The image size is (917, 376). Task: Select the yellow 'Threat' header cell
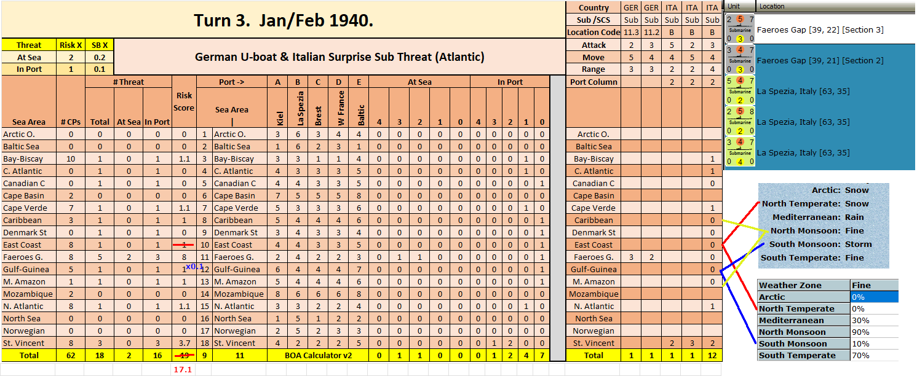click(x=29, y=45)
